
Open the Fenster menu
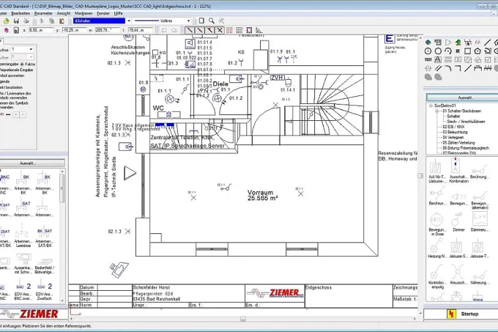coord(103,13)
